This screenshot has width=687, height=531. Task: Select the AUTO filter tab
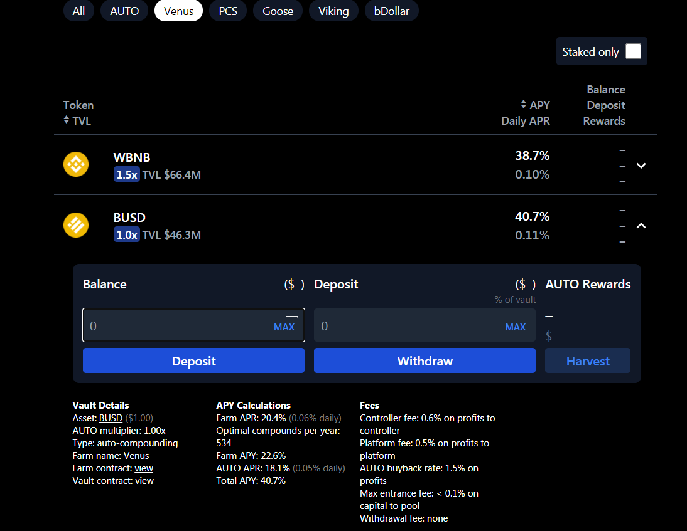[124, 11]
